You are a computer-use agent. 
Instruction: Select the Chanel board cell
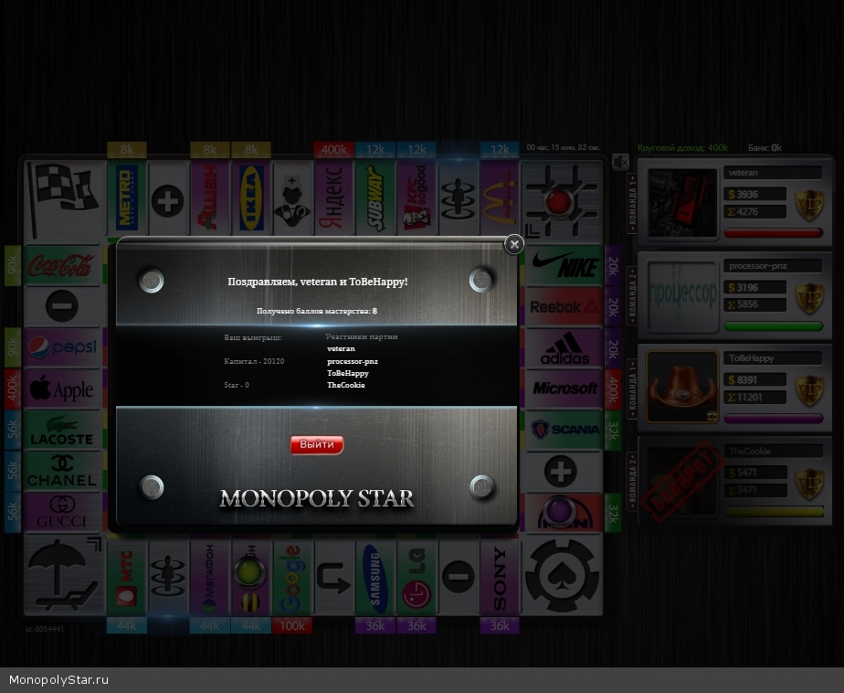coord(62,471)
